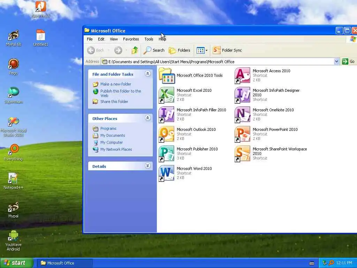
Task: Click the clock showing 12:11 PM
Action: click(344, 263)
